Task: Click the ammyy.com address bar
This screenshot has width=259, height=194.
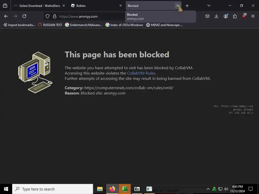Action: [x=84, y=16]
